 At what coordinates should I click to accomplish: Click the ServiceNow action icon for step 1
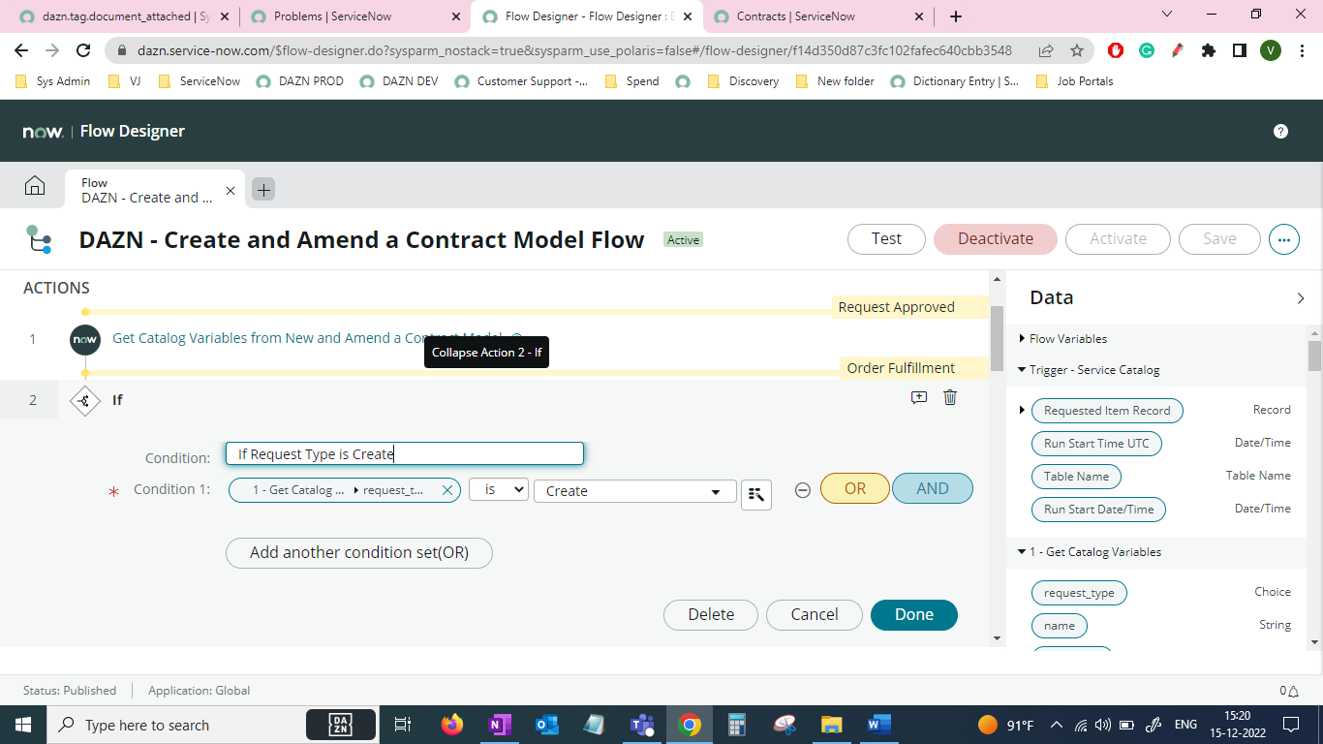pos(85,339)
